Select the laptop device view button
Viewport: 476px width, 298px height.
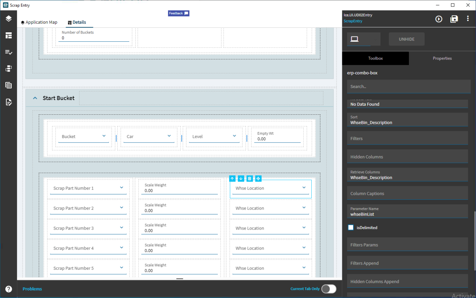[363, 39]
